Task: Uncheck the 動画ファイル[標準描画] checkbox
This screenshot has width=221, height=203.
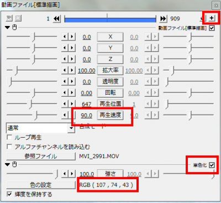Action: 212,28
